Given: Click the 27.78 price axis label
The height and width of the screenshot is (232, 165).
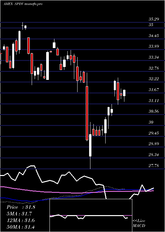Looking at the screenshot, I should [154, 166].
